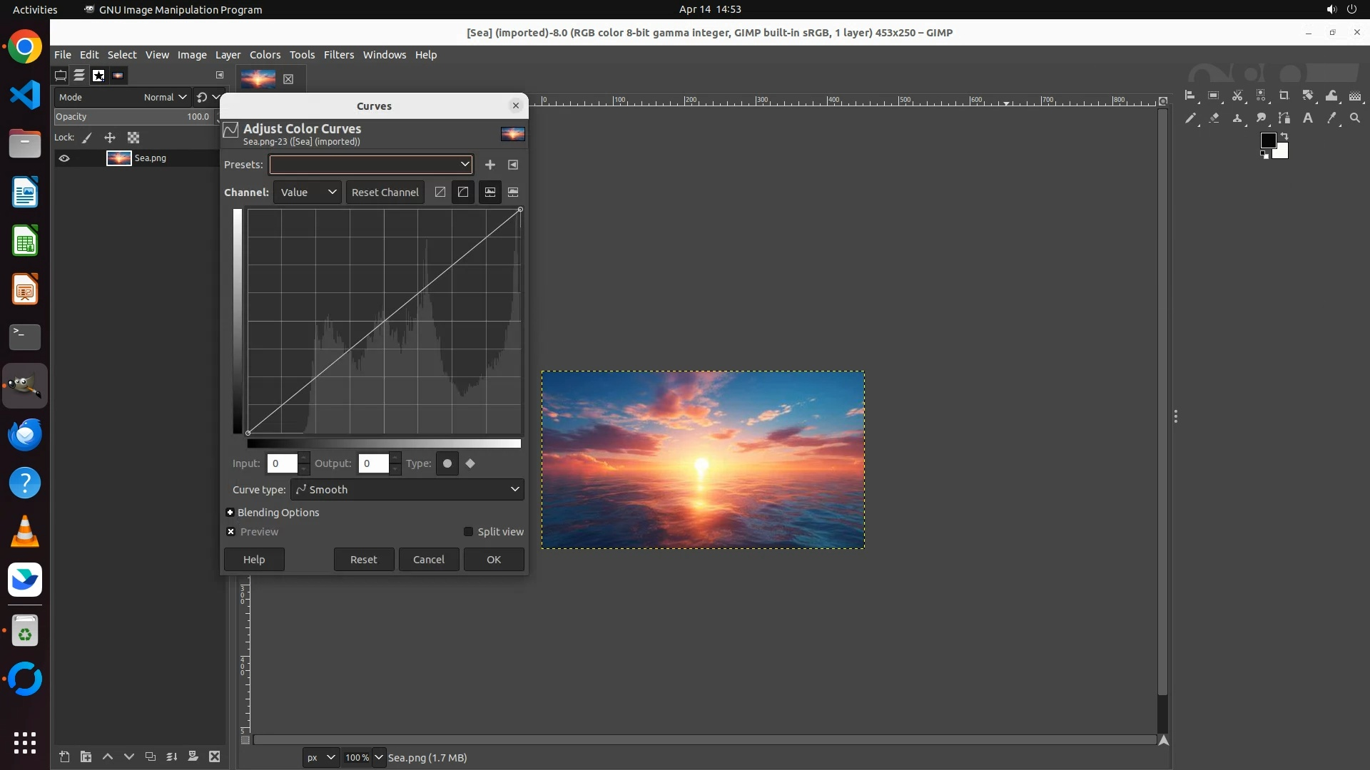Screen dimensions: 1370x770
Task: Select the Eraser tool
Action: tap(1214, 118)
